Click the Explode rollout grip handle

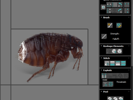[129, 70]
